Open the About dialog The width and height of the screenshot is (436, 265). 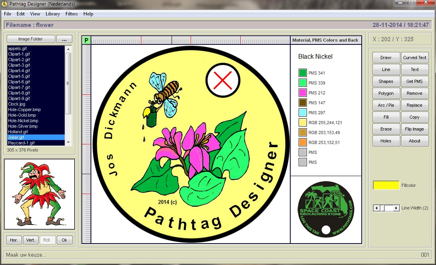click(x=415, y=140)
